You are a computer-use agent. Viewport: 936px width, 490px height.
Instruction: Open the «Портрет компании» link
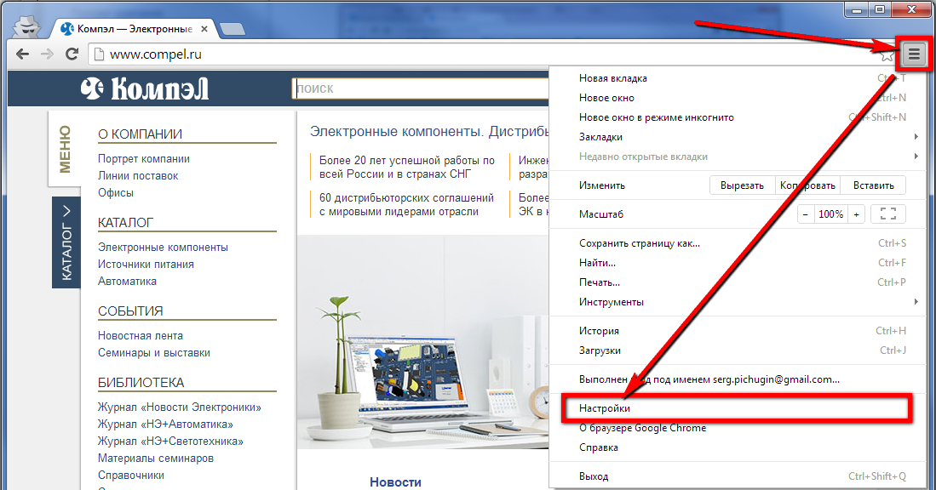(x=144, y=159)
